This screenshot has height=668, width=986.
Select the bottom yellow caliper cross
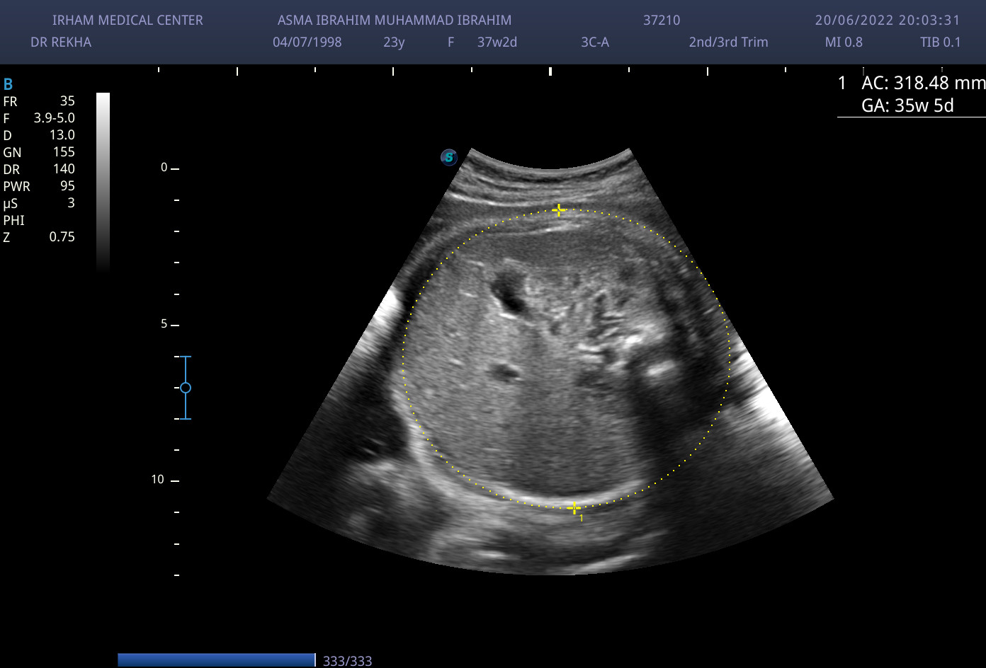[574, 508]
